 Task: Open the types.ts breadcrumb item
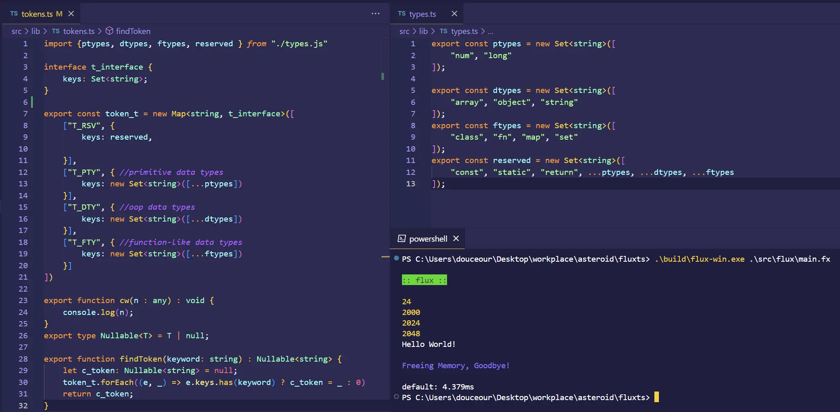[464, 31]
